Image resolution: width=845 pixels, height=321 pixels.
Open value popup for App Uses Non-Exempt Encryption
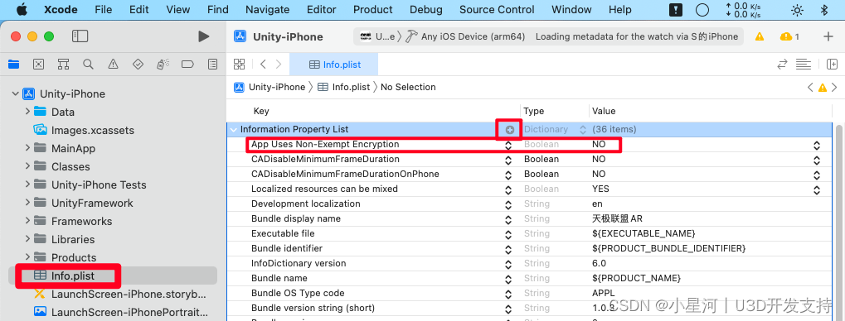coord(817,145)
